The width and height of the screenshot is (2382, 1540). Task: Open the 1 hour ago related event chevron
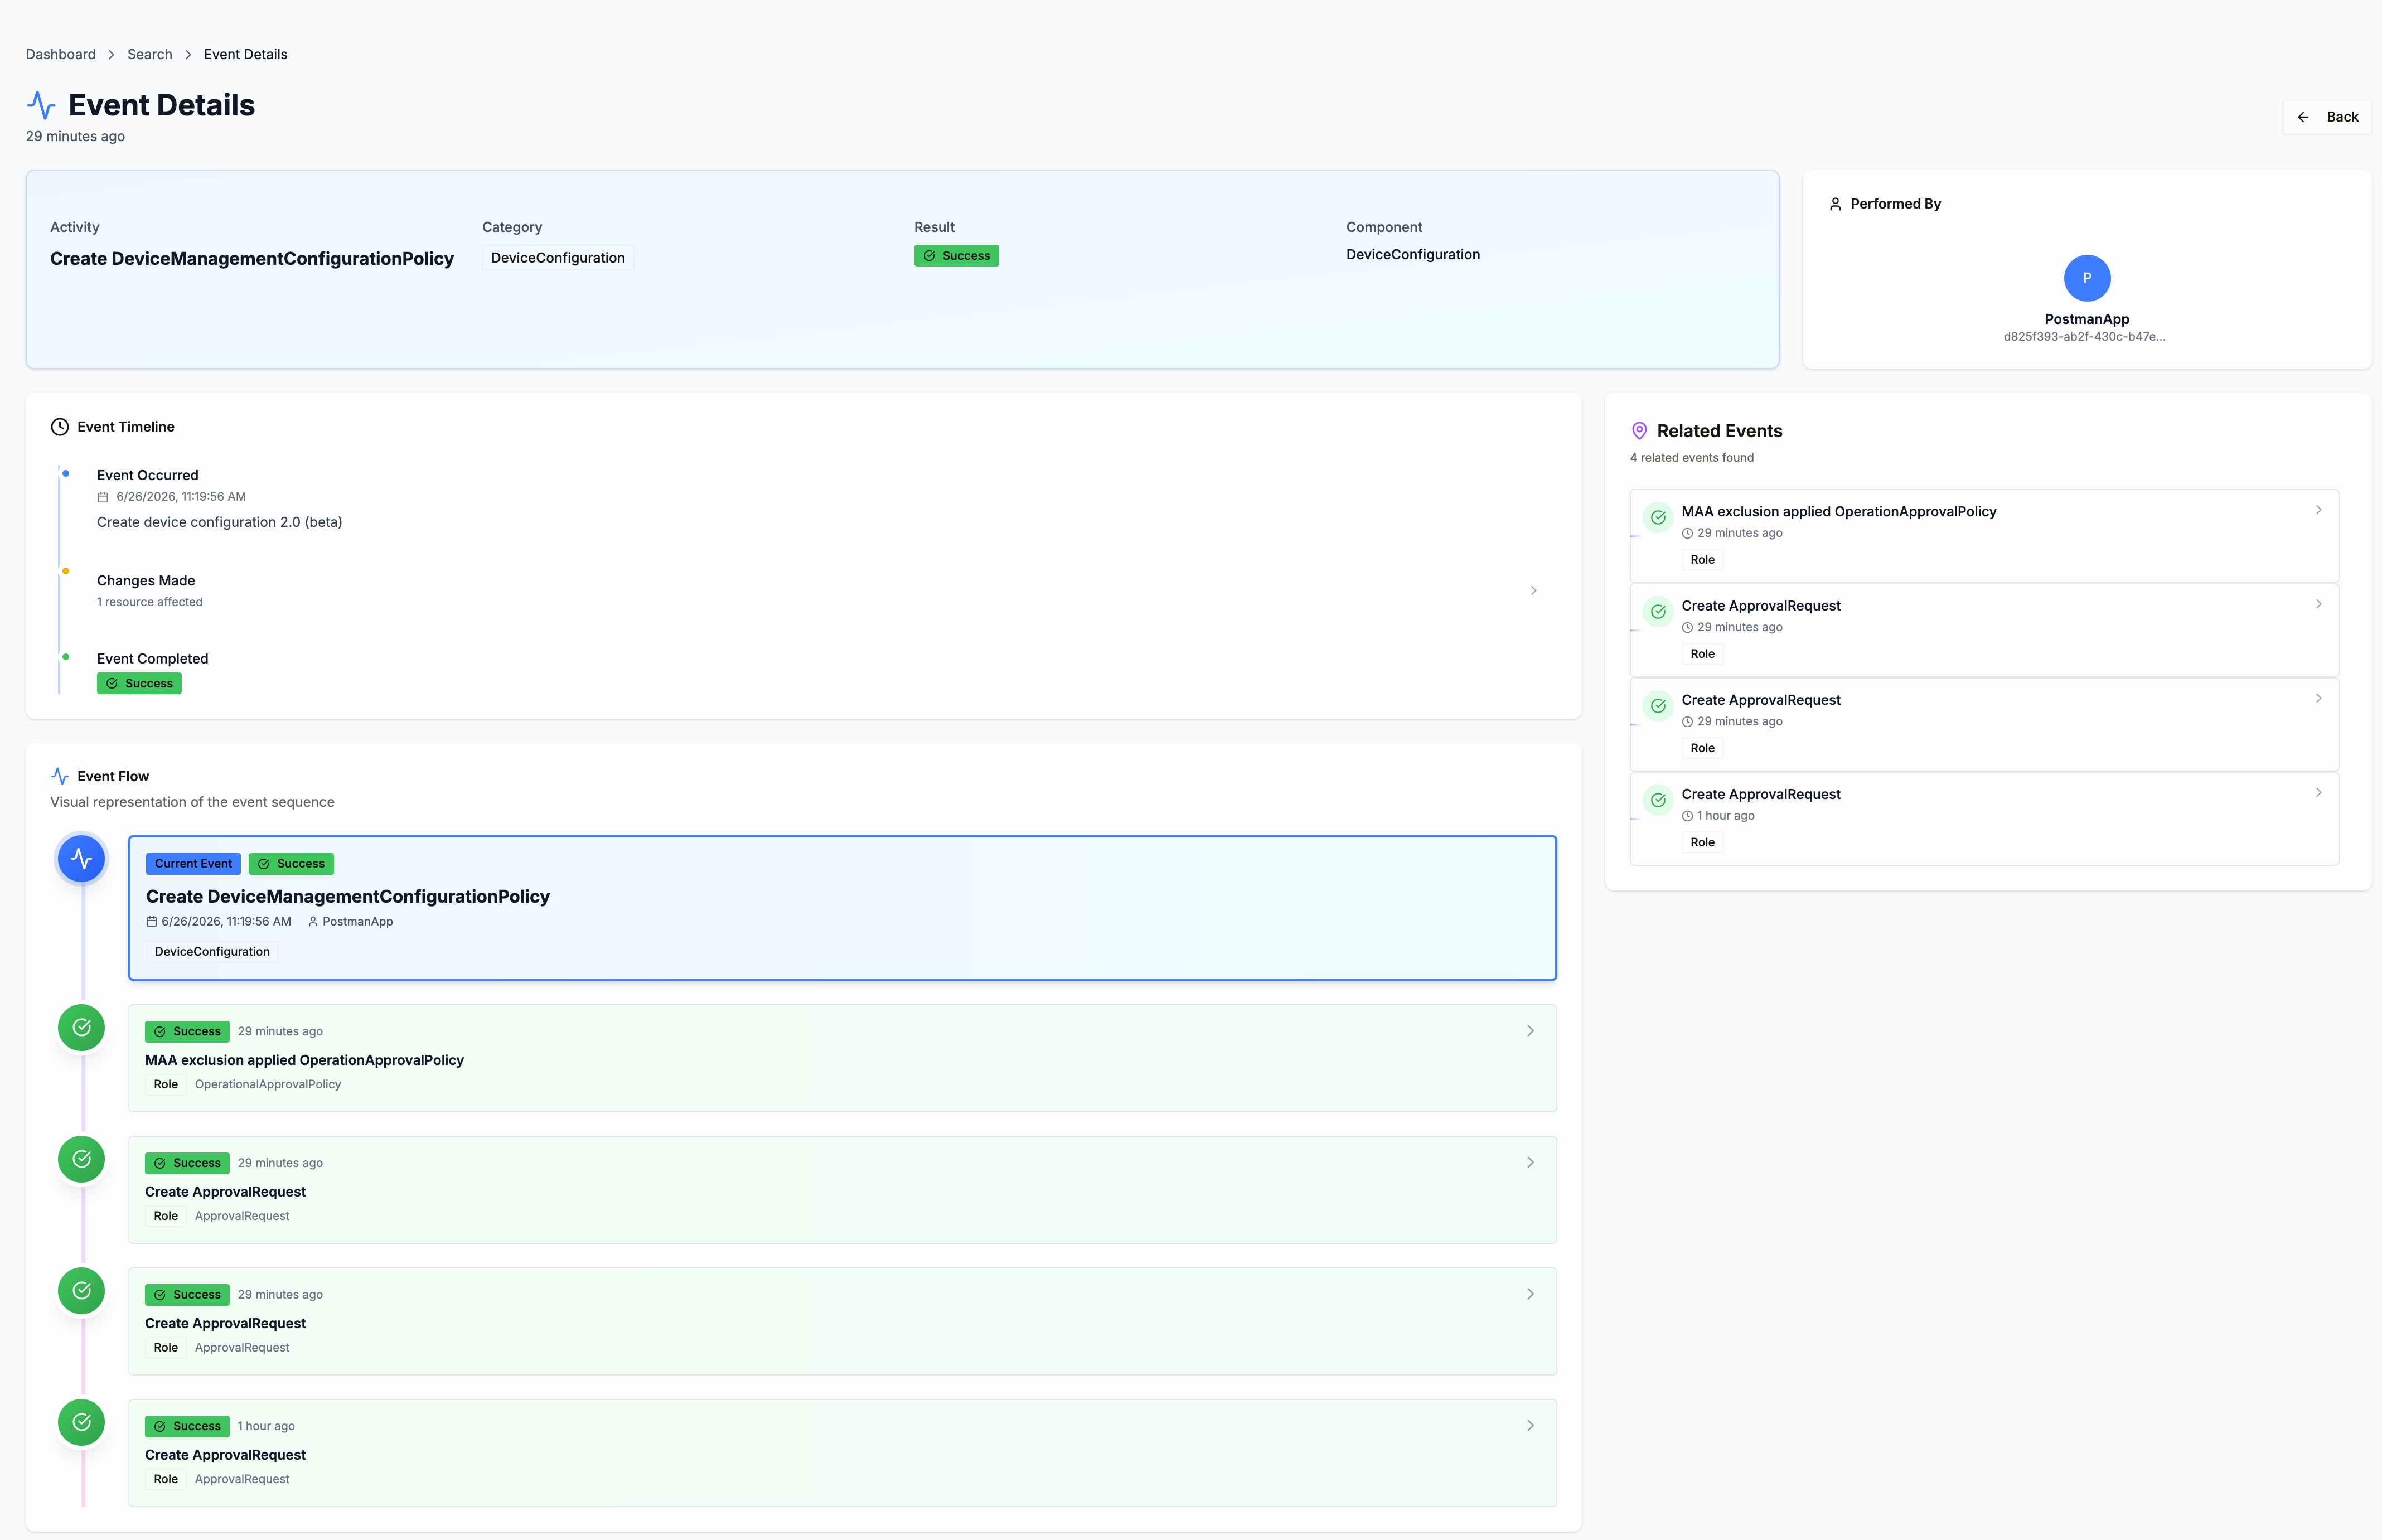click(2318, 793)
